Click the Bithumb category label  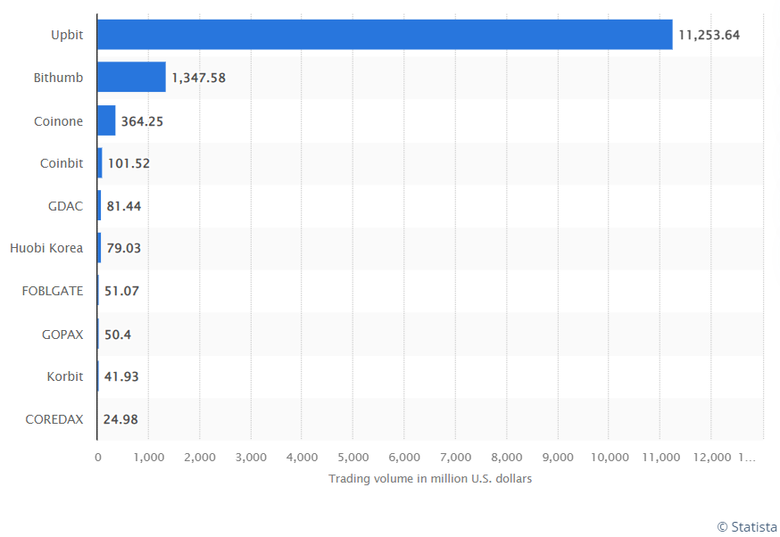58,78
